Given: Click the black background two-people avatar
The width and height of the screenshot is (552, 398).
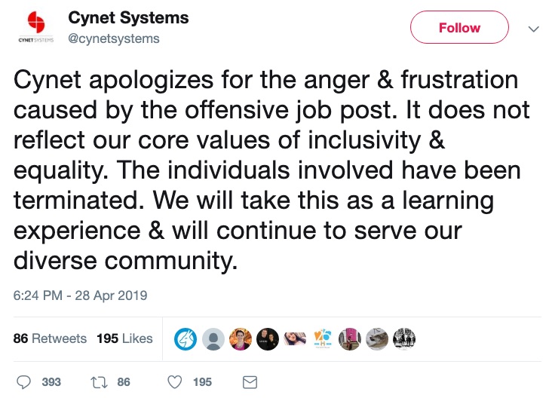Looking at the screenshot, I should coord(268,339).
